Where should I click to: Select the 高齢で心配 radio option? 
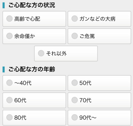[34, 19]
